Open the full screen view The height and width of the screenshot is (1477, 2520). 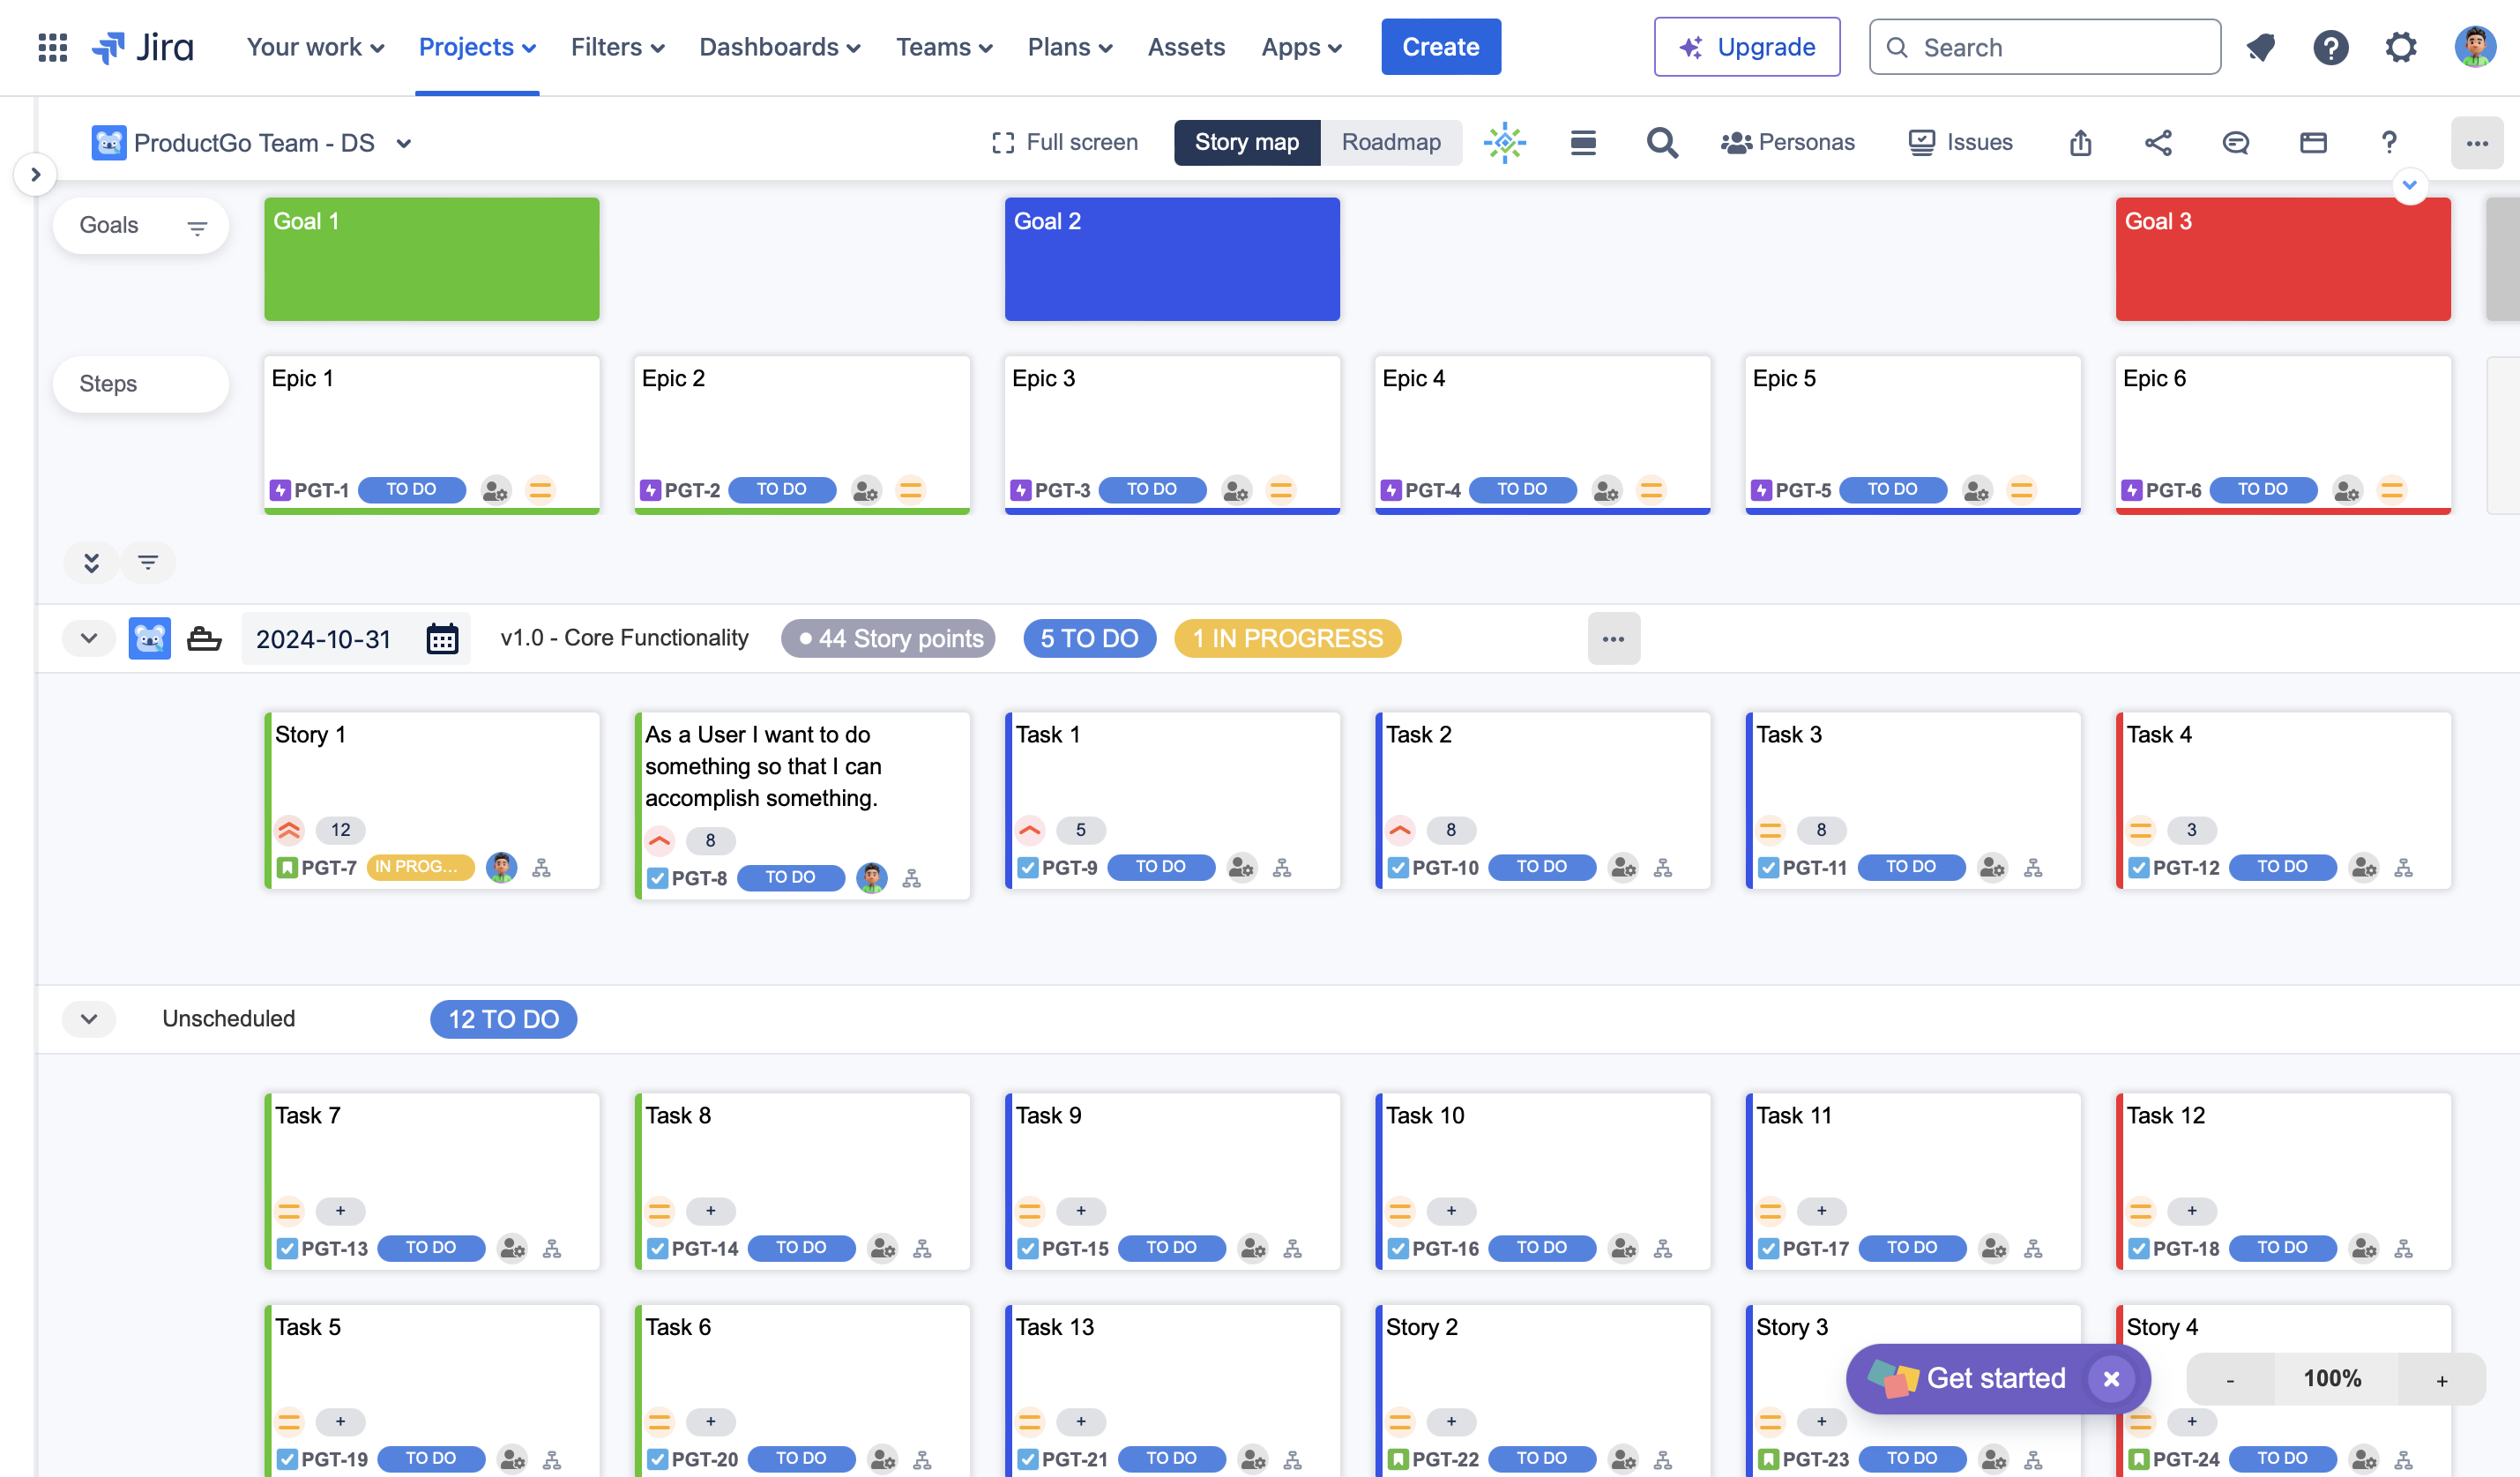pos(1063,143)
